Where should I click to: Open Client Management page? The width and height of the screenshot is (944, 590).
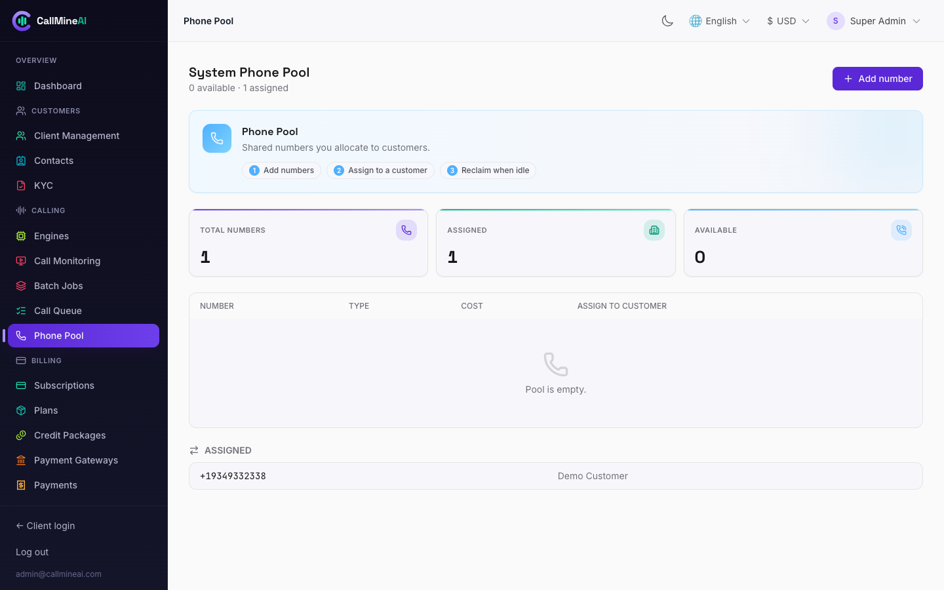point(83,136)
